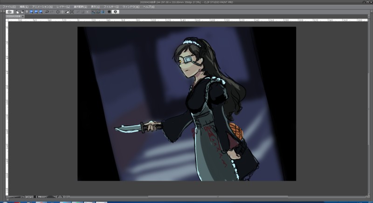
Task: Switch to the 20200419 document tab
Action: point(14,16)
